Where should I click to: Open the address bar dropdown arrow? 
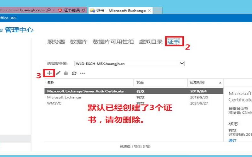pos(54,10)
